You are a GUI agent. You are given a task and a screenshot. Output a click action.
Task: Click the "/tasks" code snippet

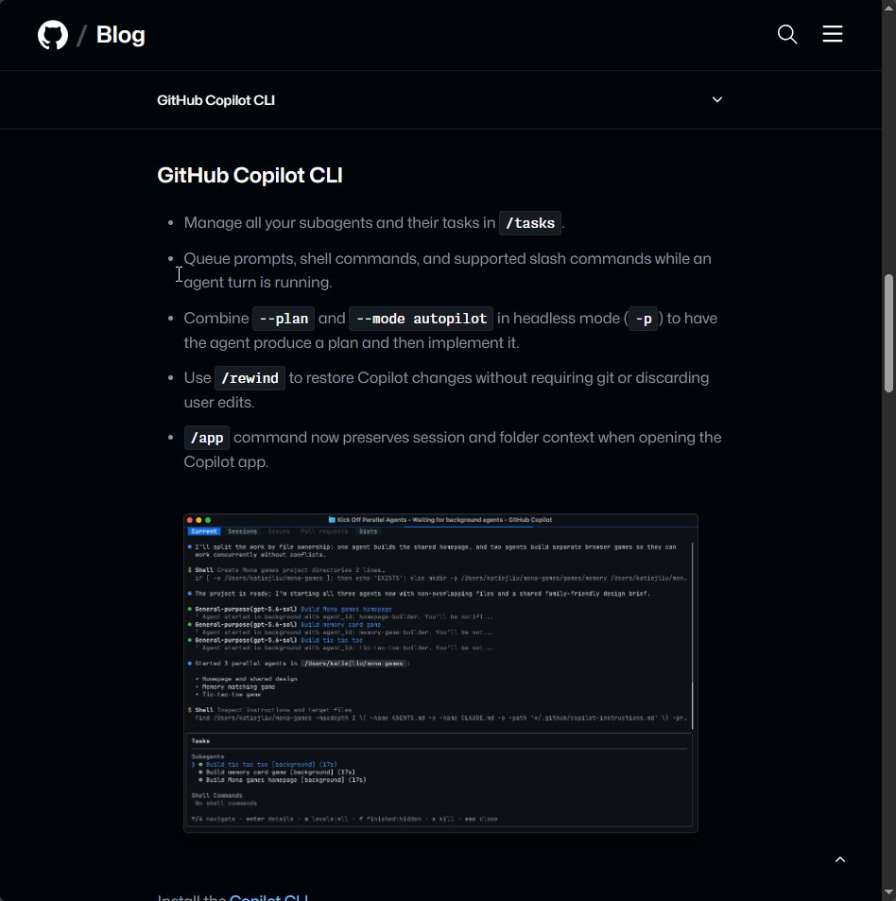[x=530, y=223]
